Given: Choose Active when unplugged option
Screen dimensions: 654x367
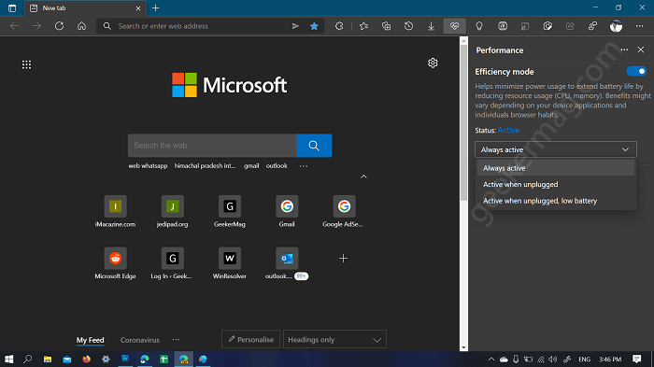Looking at the screenshot, I should (x=556, y=184).
